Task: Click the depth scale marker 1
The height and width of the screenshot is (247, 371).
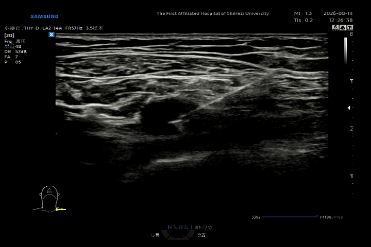Action: 351,81
